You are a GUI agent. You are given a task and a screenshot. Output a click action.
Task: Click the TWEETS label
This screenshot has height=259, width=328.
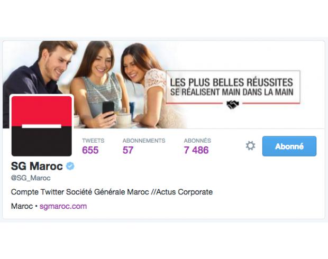click(93, 141)
